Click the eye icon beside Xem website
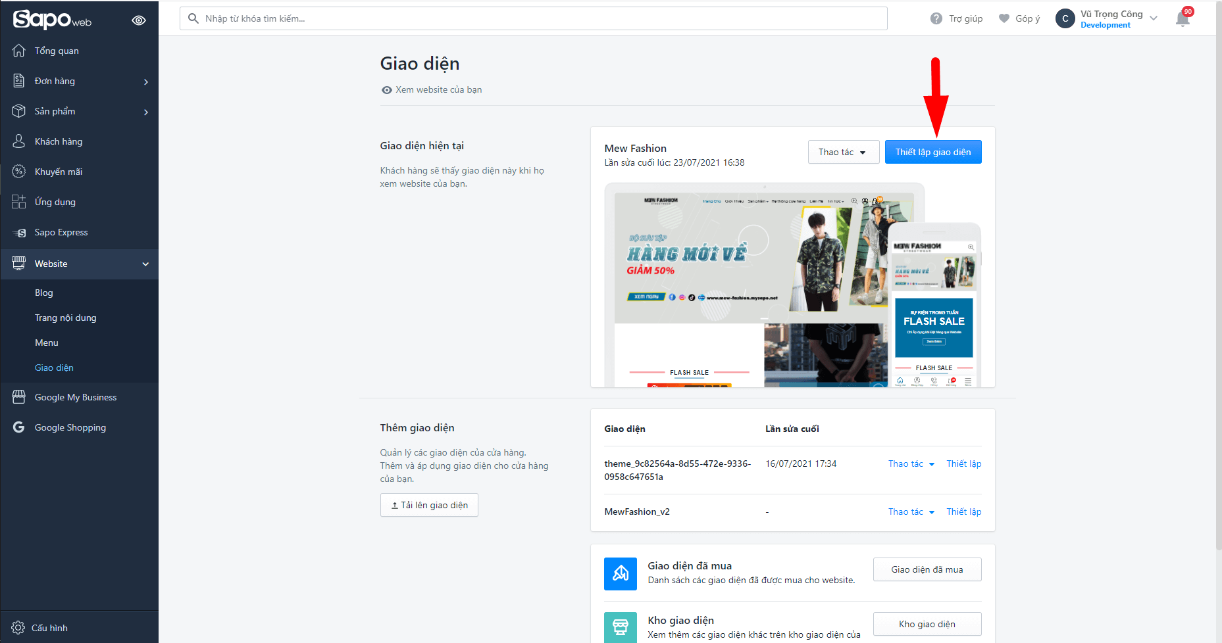 click(387, 90)
